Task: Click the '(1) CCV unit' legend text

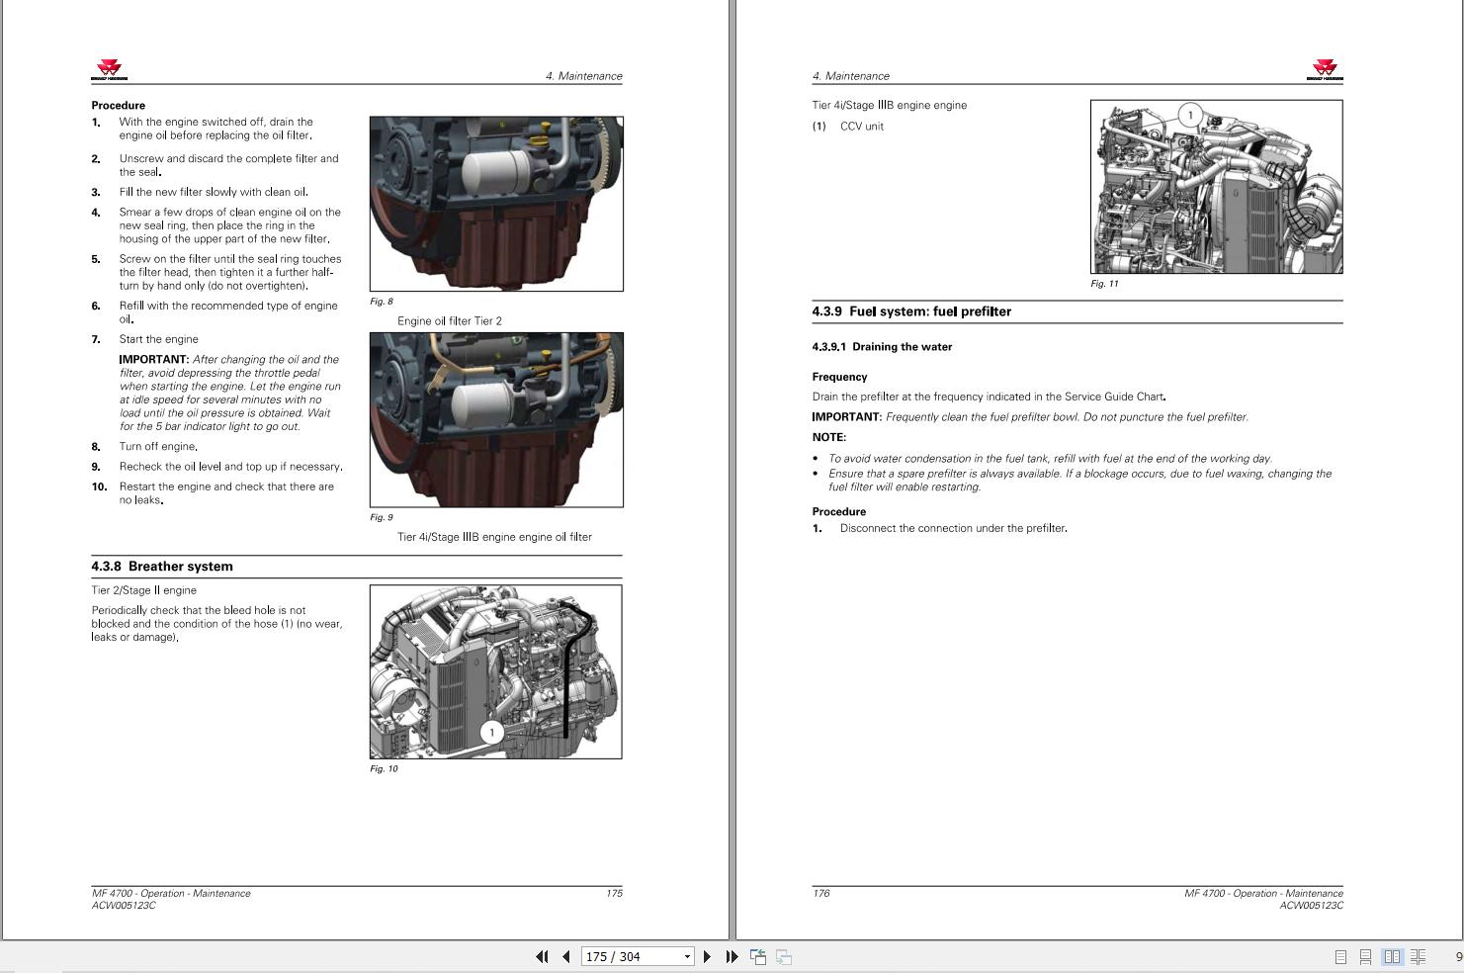Action: click(848, 127)
